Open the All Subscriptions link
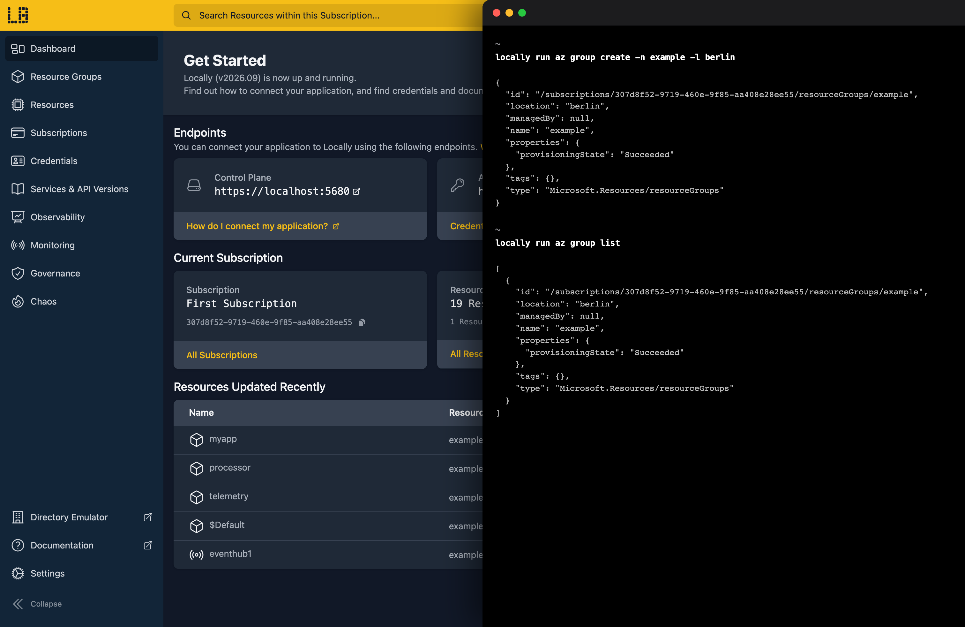Image resolution: width=965 pixels, height=627 pixels. pos(222,355)
